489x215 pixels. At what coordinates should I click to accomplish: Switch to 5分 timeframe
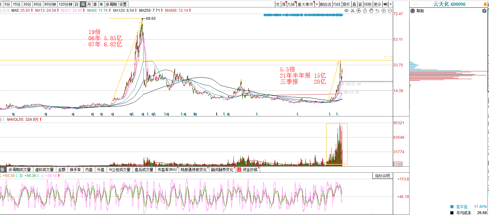pos(7,4)
